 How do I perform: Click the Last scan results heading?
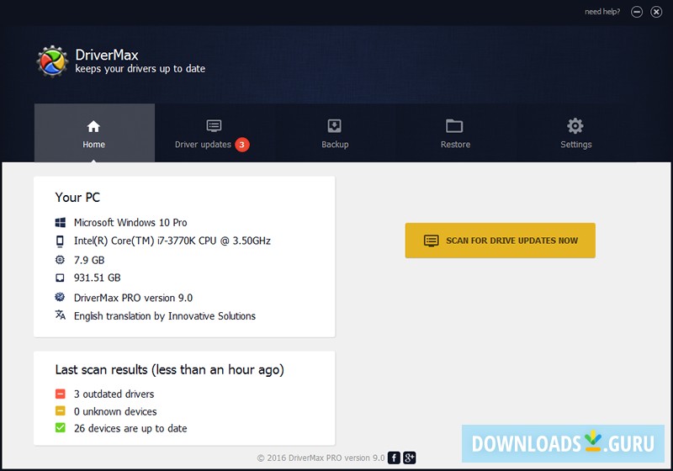[170, 370]
